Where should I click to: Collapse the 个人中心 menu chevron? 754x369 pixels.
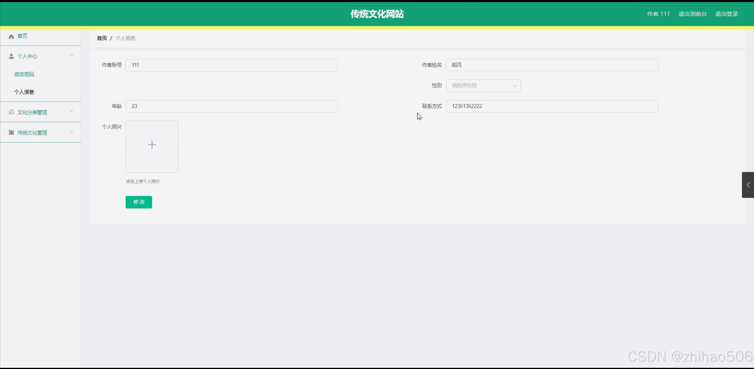[x=71, y=55]
